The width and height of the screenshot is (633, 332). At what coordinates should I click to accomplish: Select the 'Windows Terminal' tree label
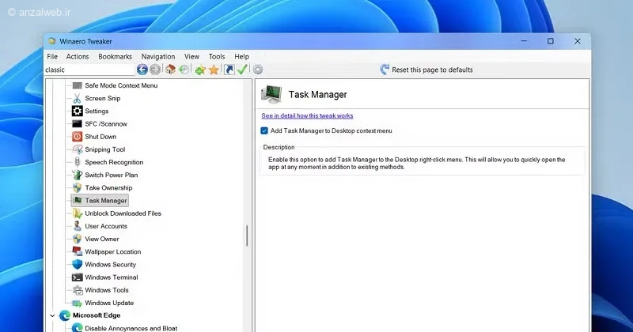111,277
